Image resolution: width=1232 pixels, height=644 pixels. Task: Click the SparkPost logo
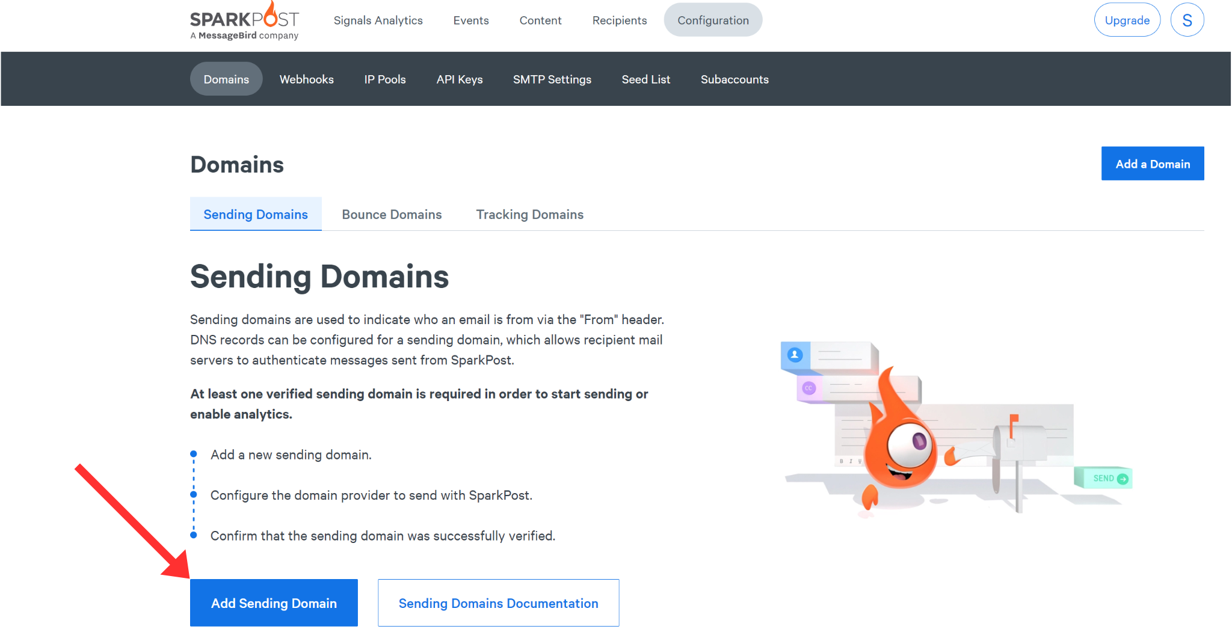click(x=244, y=20)
